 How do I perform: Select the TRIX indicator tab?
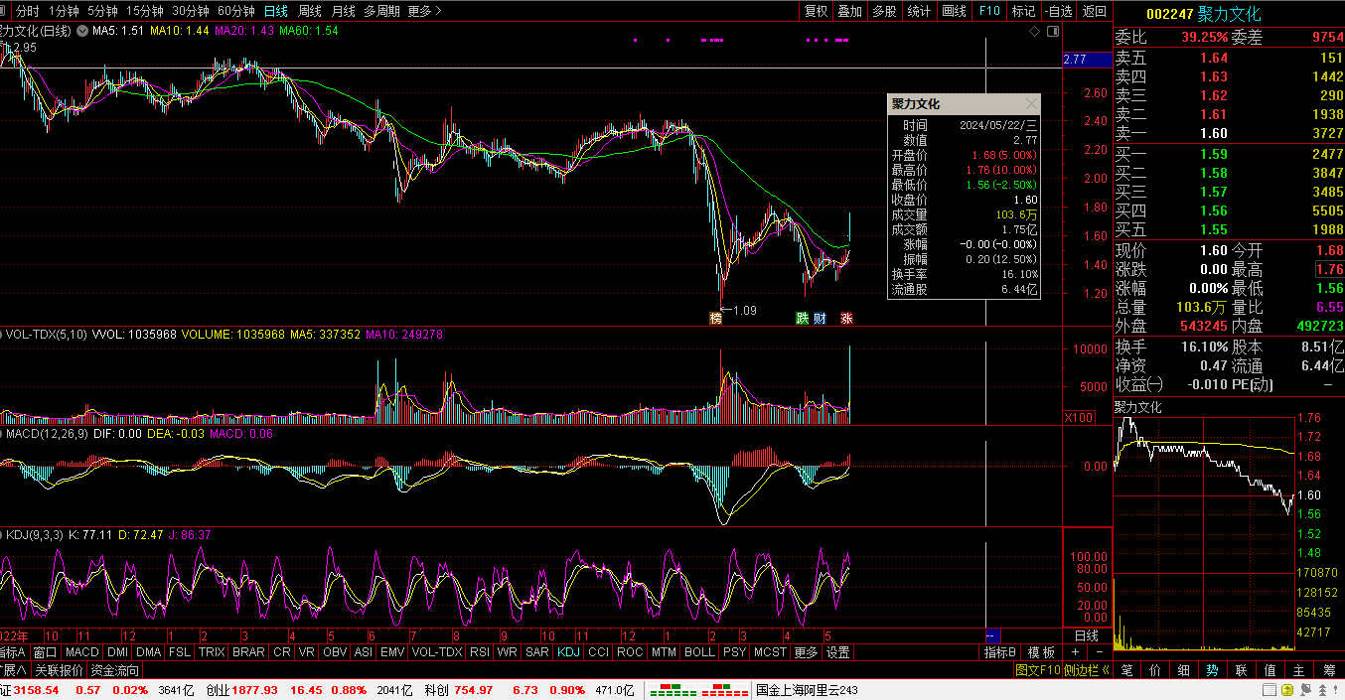(x=212, y=652)
